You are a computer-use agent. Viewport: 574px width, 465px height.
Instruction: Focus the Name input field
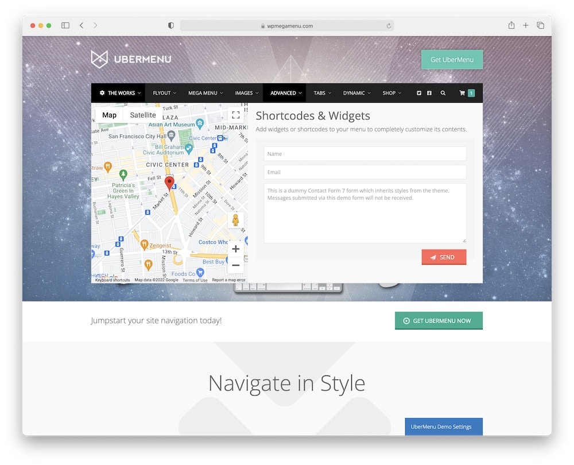[x=365, y=154]
